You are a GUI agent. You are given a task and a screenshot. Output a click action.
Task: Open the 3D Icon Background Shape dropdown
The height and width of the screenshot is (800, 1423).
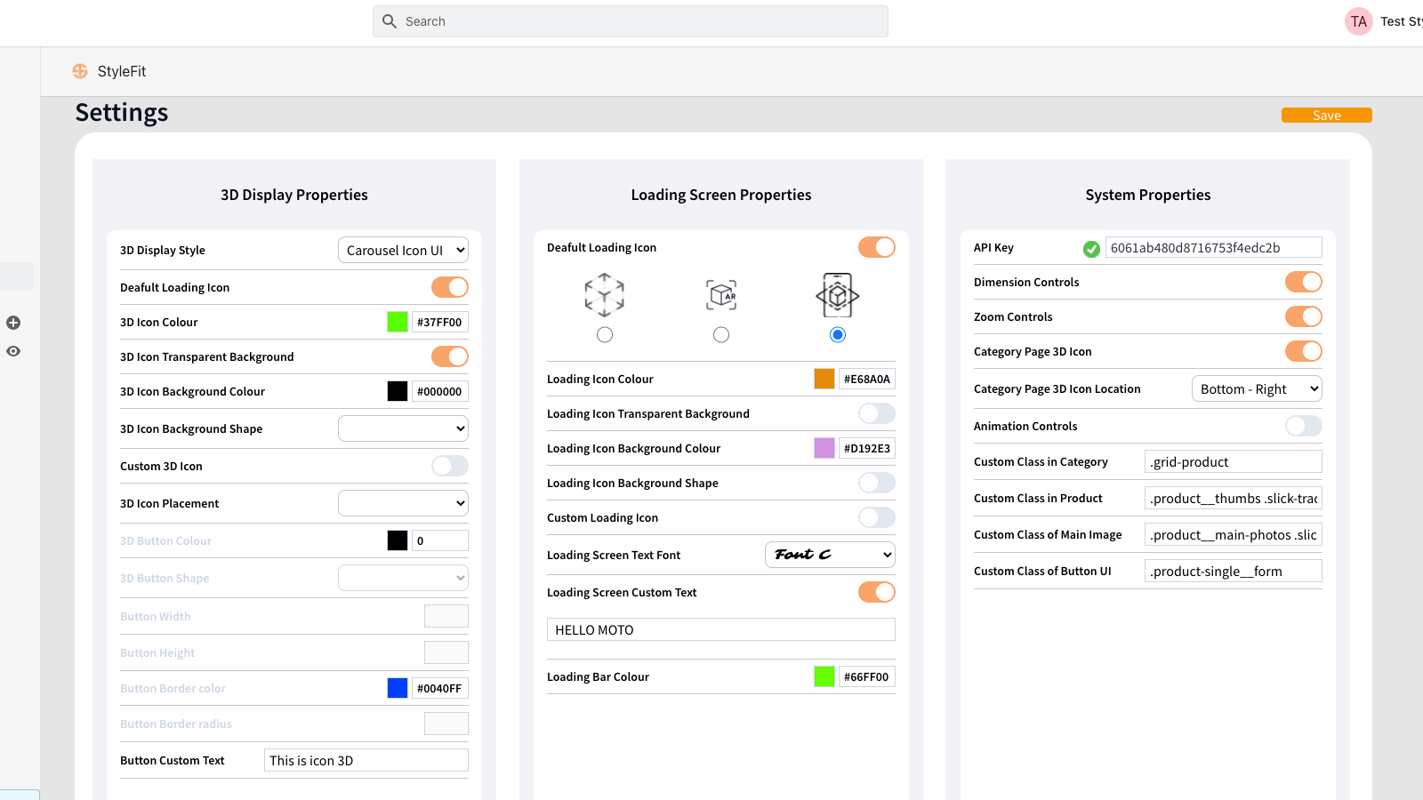[x=403, y=428]
